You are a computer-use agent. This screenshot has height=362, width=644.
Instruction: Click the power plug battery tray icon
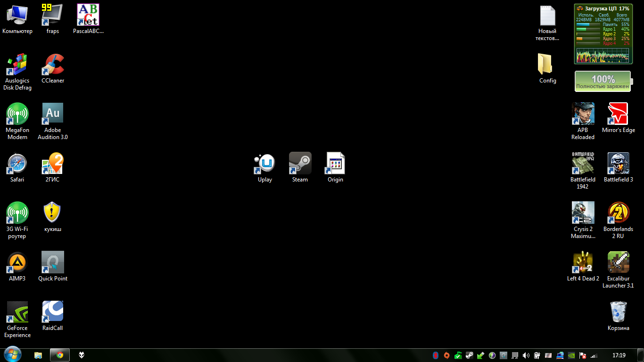(x=537, y=355)
